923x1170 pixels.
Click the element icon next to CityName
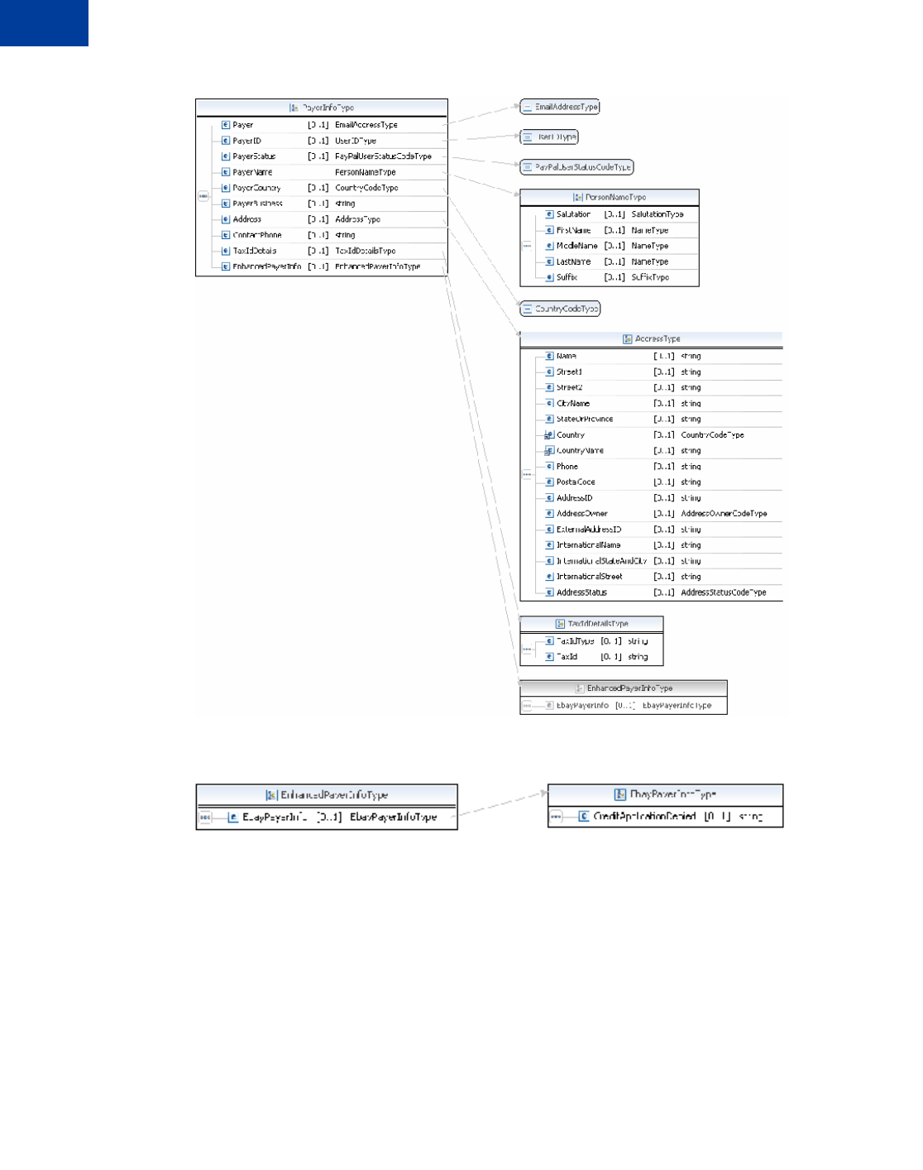tap(549, 403)
